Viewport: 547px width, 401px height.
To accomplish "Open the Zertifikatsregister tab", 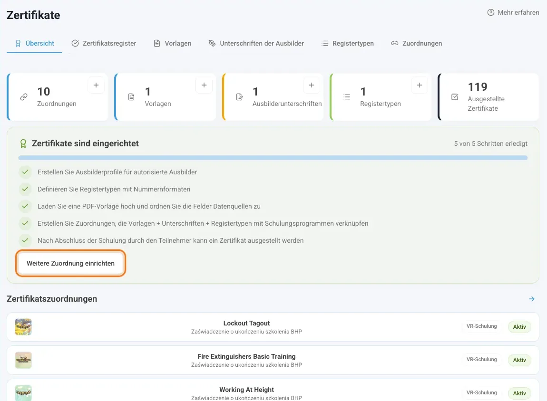I will pos(104,44).
